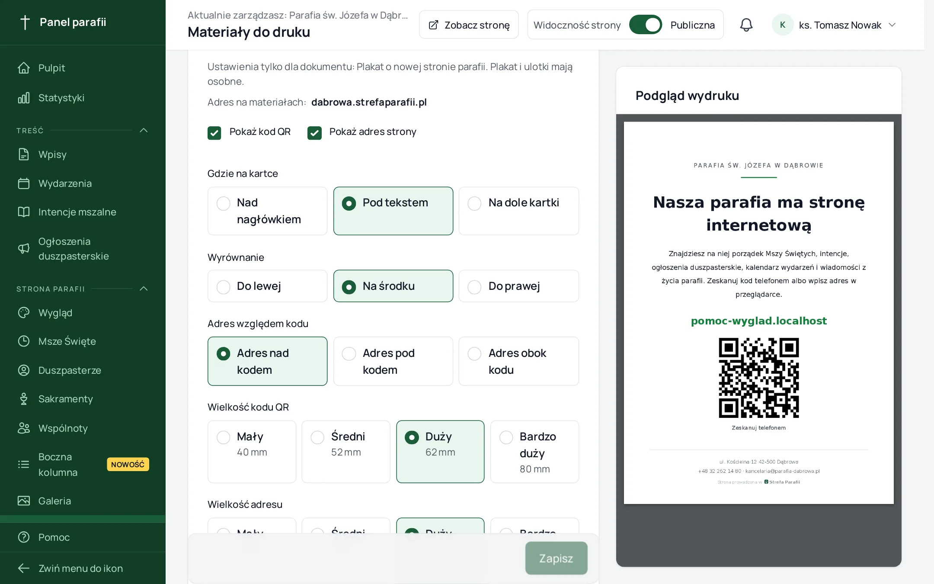This screenshot has width=934, height=584.
Task: Select Adres pod kodem option
Action: 393,361
